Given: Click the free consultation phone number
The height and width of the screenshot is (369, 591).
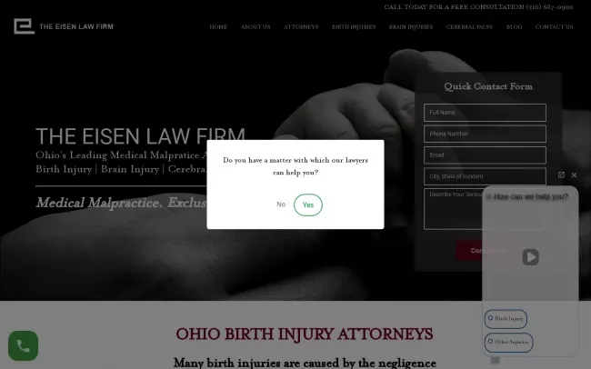Looking at the screenshot, I should (x=549, y=6).
